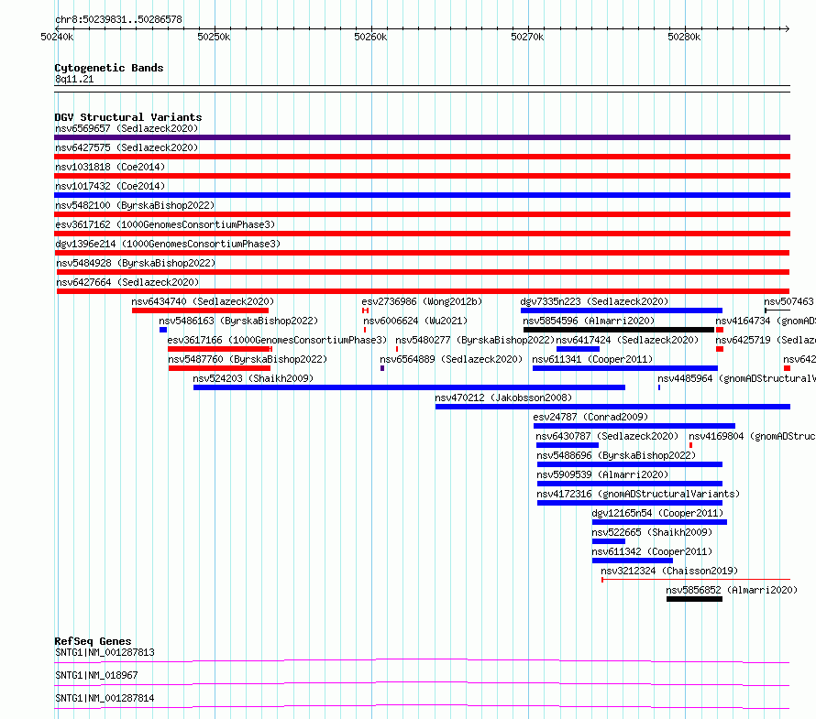Open nsv6427575 (Sedlazeck2020) variant label
Image resolution: width=816 pixels, height=719 pixels.
coord(127,147)
